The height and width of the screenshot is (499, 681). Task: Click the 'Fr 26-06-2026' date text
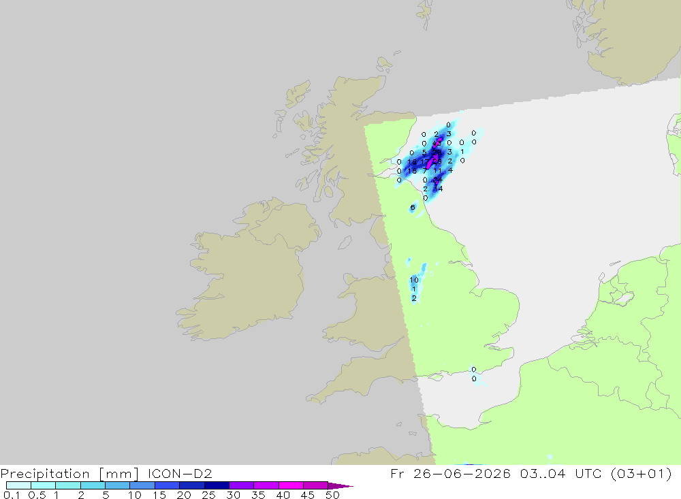pos(450,473)
